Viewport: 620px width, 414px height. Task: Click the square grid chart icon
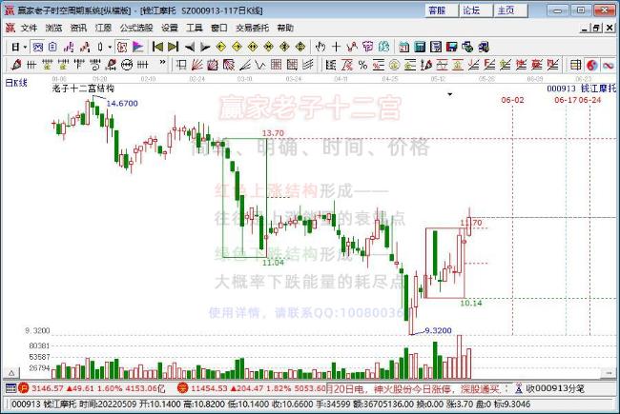click(x=276, y=65)
